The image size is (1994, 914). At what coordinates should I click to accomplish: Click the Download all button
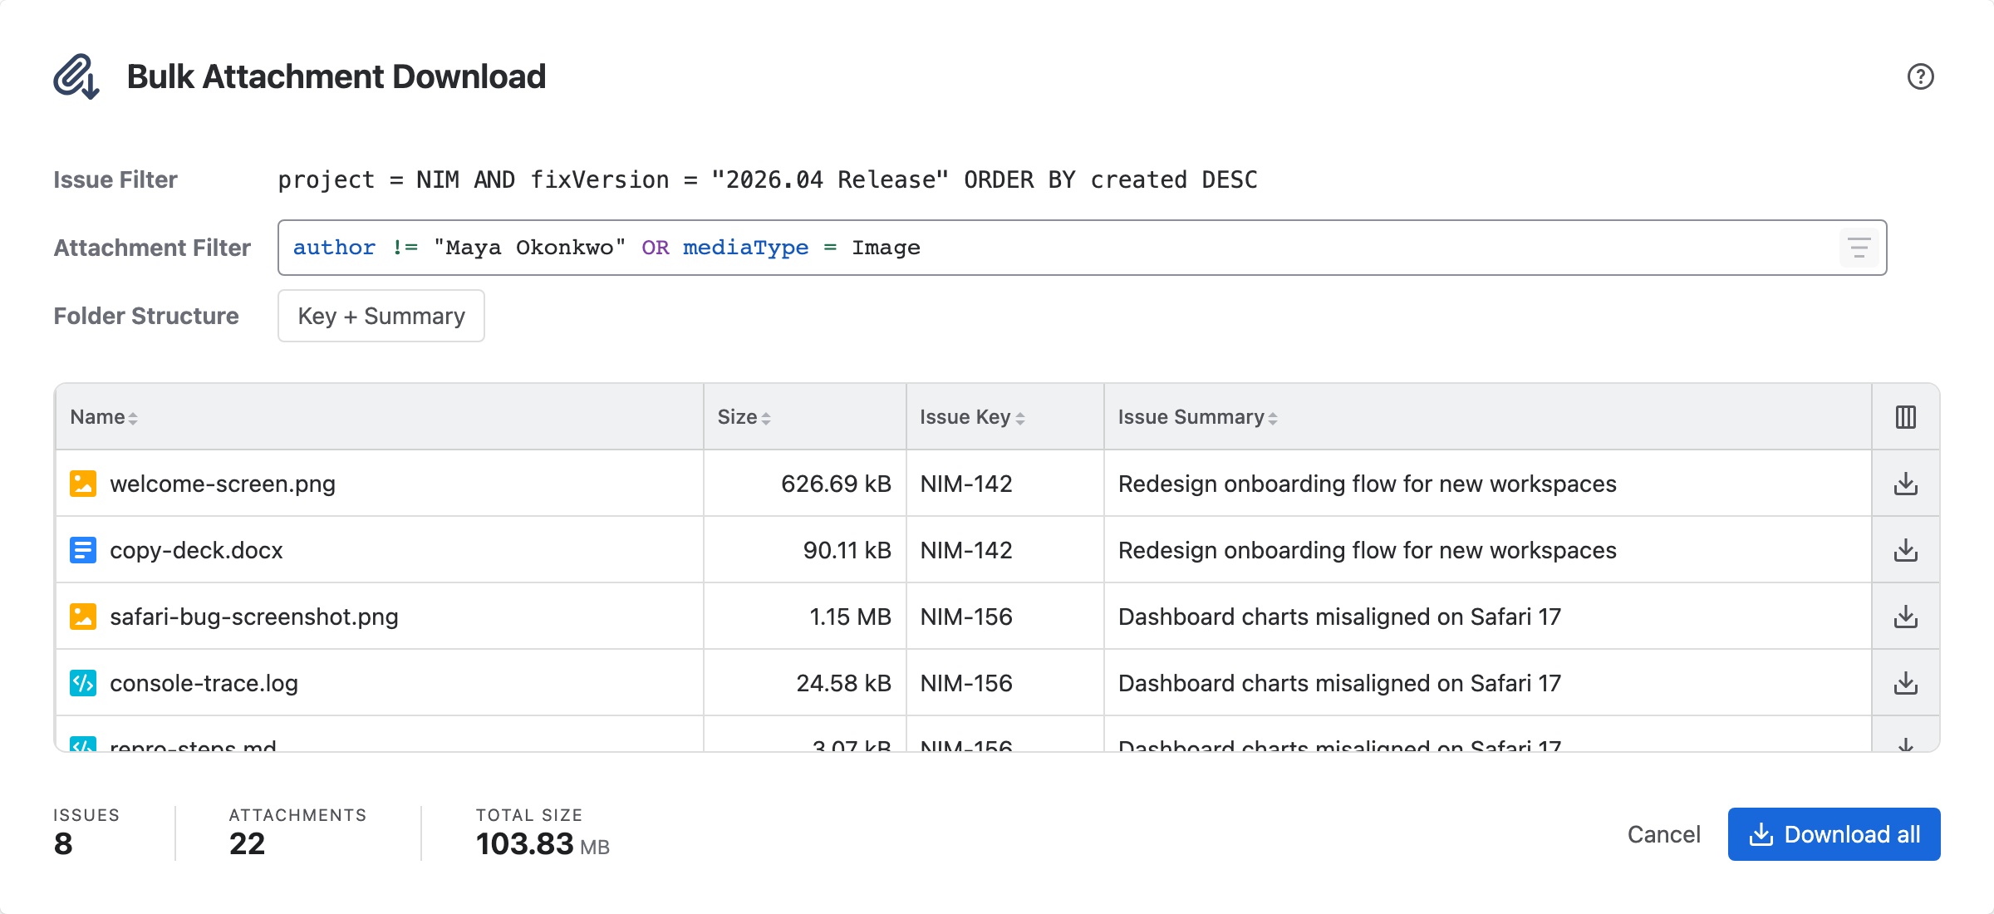1834,834
